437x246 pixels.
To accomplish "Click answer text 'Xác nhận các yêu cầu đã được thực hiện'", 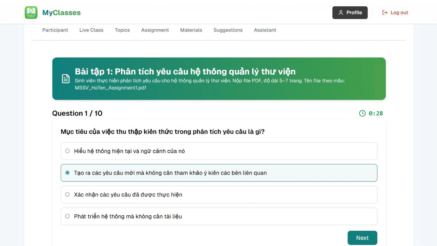I will [128, 195].
